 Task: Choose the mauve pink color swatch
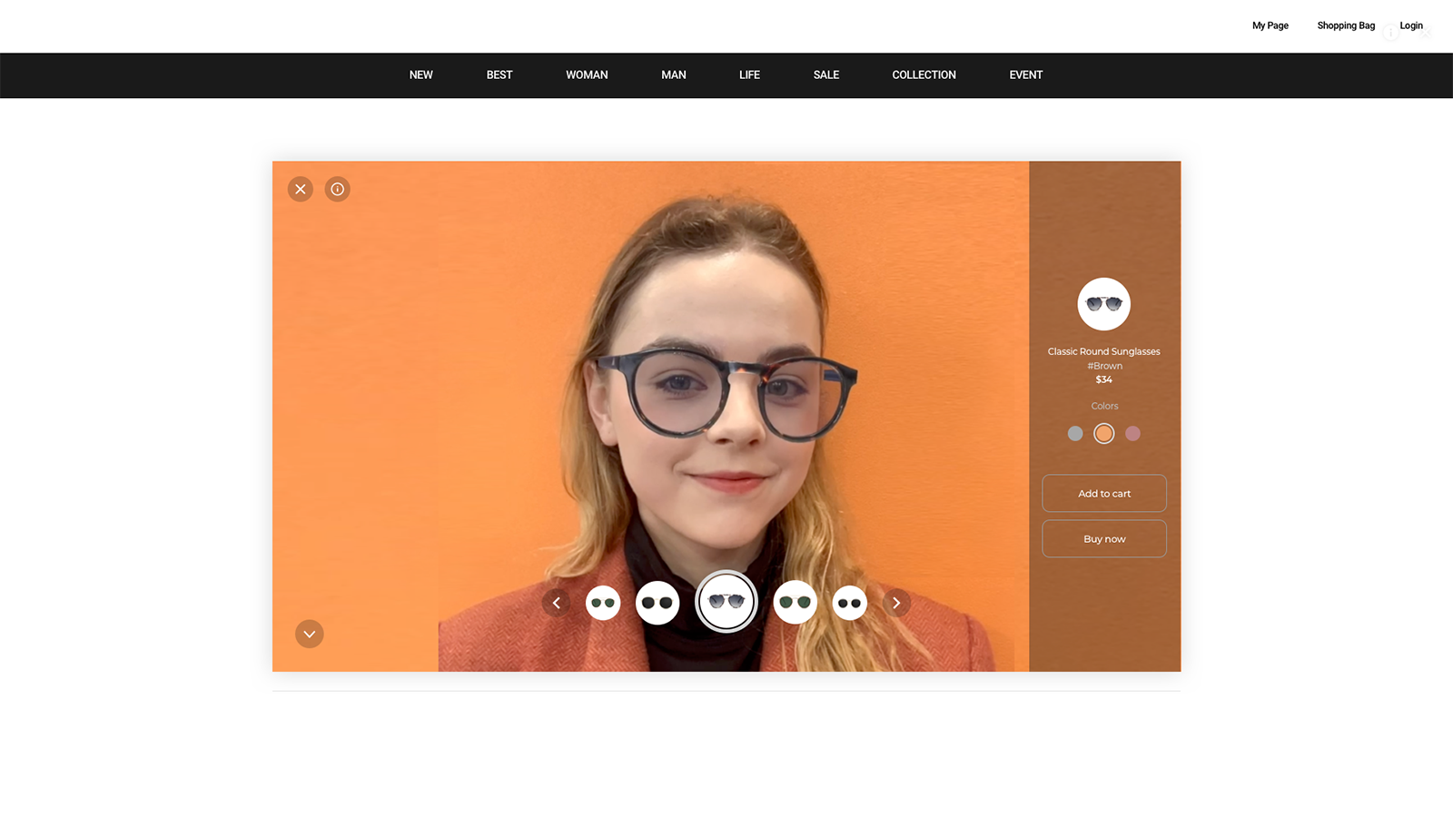point(1132,434)
